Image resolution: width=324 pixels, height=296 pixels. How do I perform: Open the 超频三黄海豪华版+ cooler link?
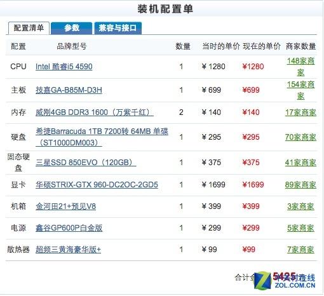click(x=68, y=250)
